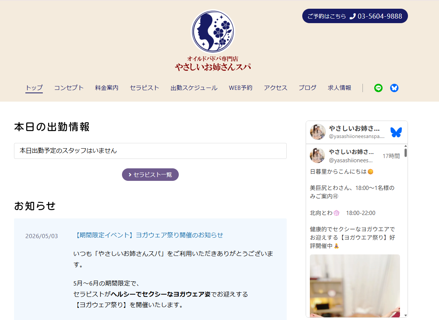Click the Bluesky butterfly logo in feed header

click(396, 132)
